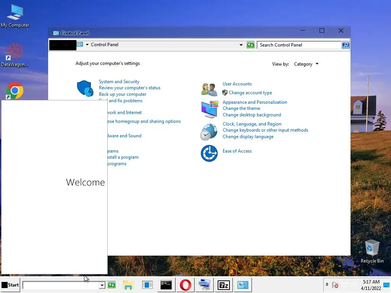Open the on-screen keyboard computer taskbar icon
The image size is (391, 293).
(205, 285)
